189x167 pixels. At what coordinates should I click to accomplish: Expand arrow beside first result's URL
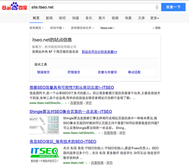click(x=66, y=103)
